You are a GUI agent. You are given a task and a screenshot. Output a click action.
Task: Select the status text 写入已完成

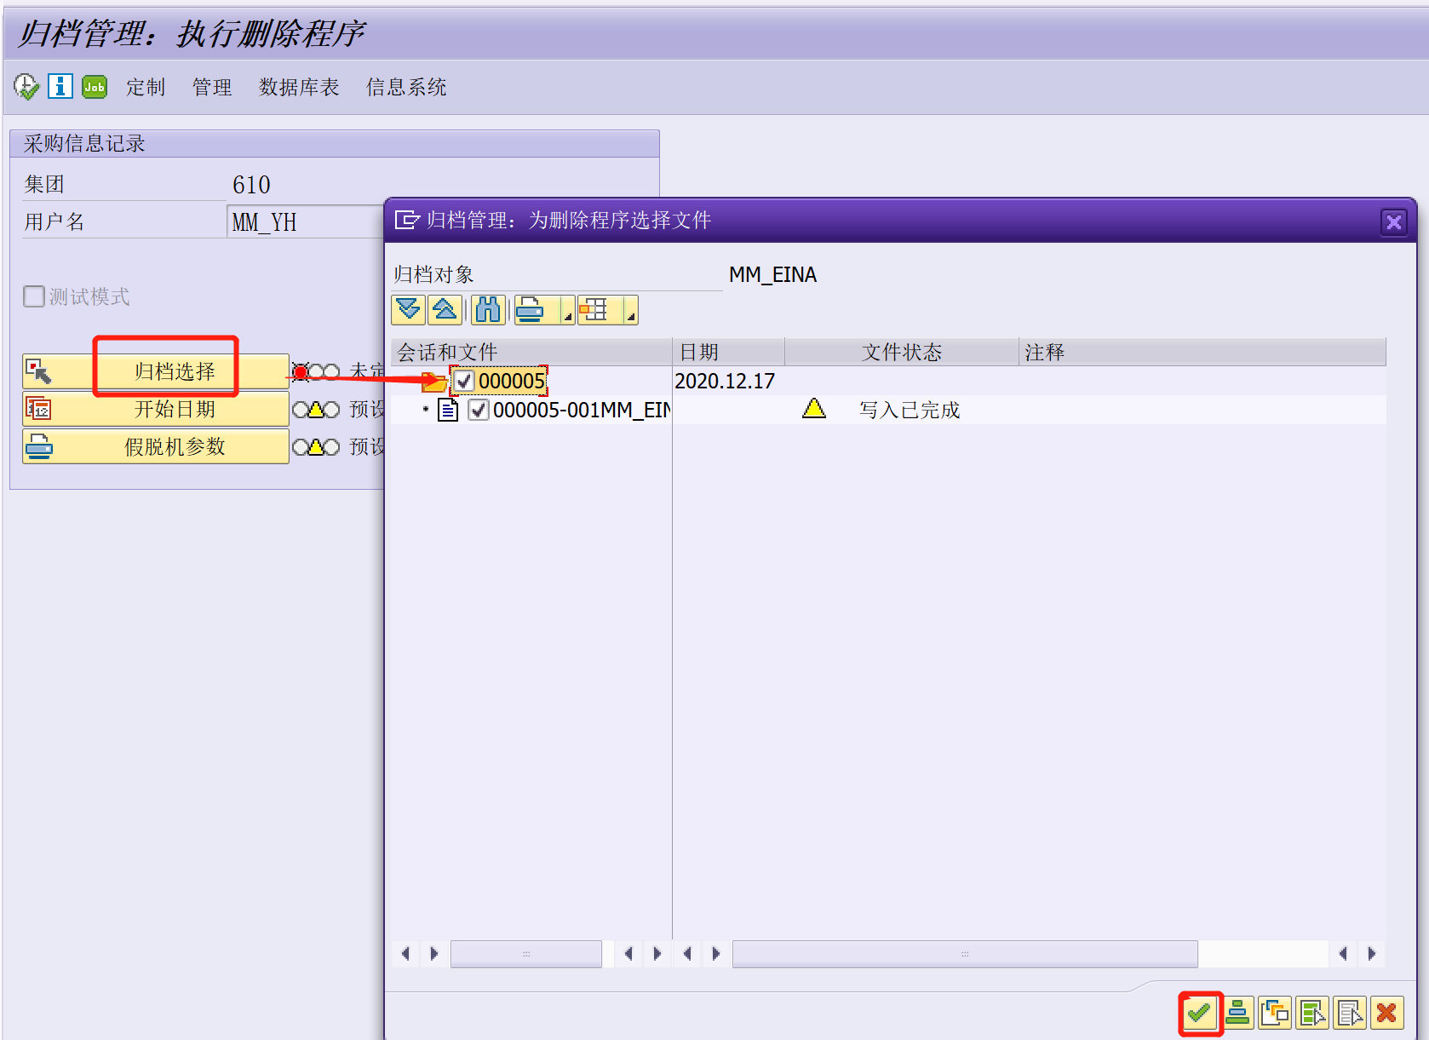(x=910, y=410)
